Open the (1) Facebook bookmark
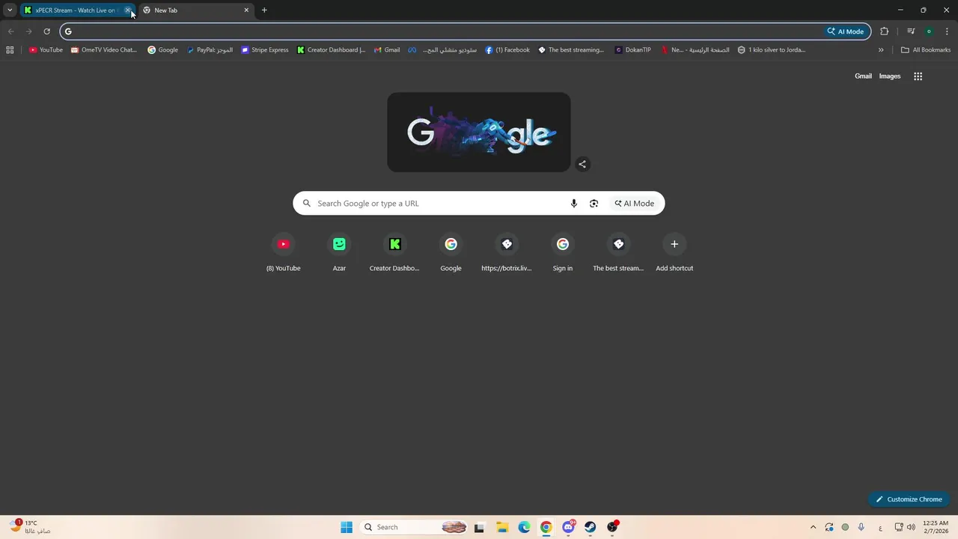The height and width of the screenshot is (539, 958). point(507,50)
